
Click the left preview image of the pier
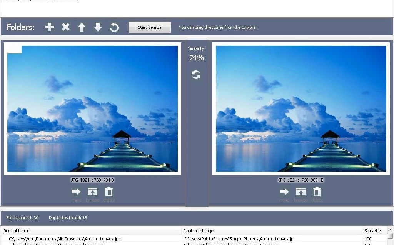(92, 108)
